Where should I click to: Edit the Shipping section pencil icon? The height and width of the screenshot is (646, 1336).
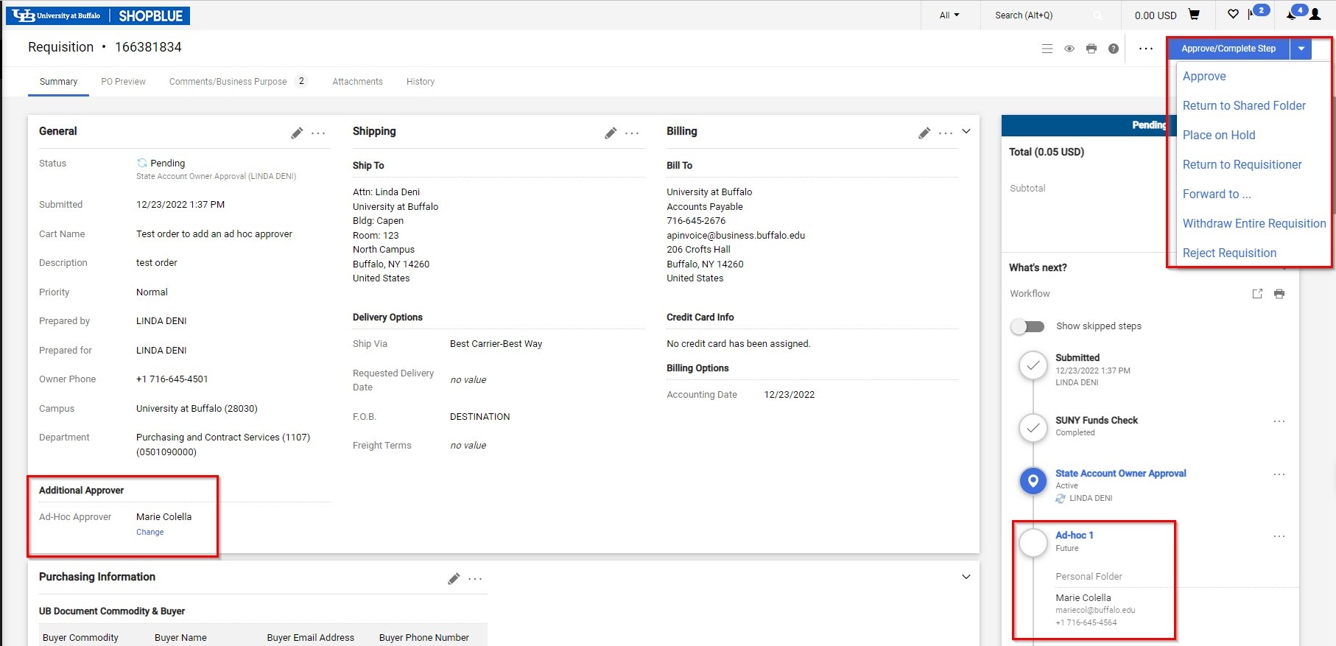611,133
